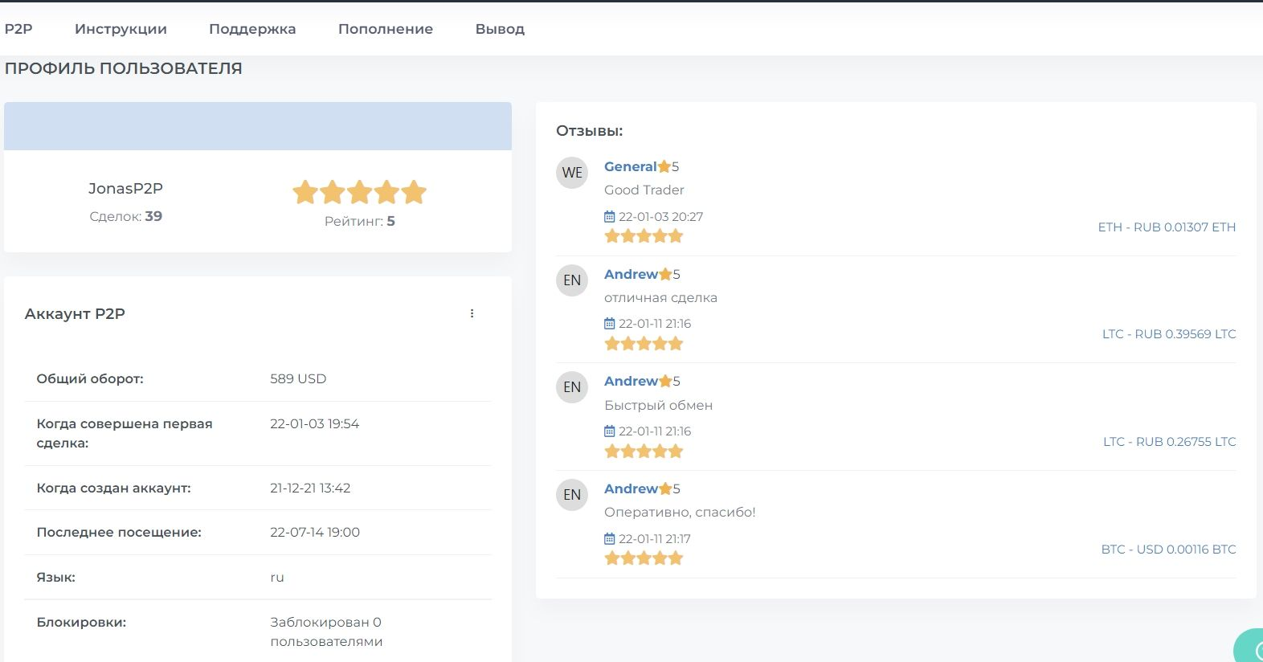Screen dimensions: 1263x662
Task: Click the 'Отзывы:' heading
Action: coord(589,131)
